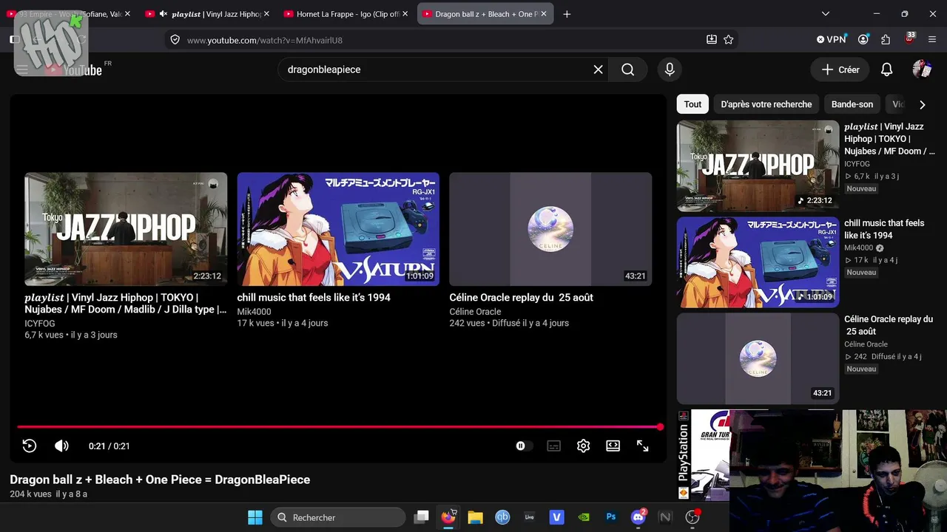The height and width of the screenshot is (532, 947).
Task: Open the Firefox account icon
Action: (x=863, y=40)
